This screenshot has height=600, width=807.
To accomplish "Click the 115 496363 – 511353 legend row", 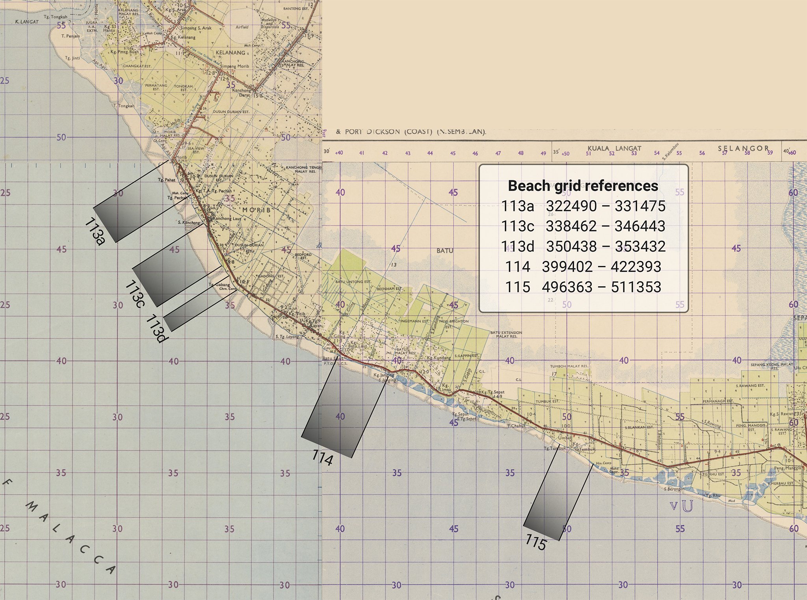I will coord(583,287).
